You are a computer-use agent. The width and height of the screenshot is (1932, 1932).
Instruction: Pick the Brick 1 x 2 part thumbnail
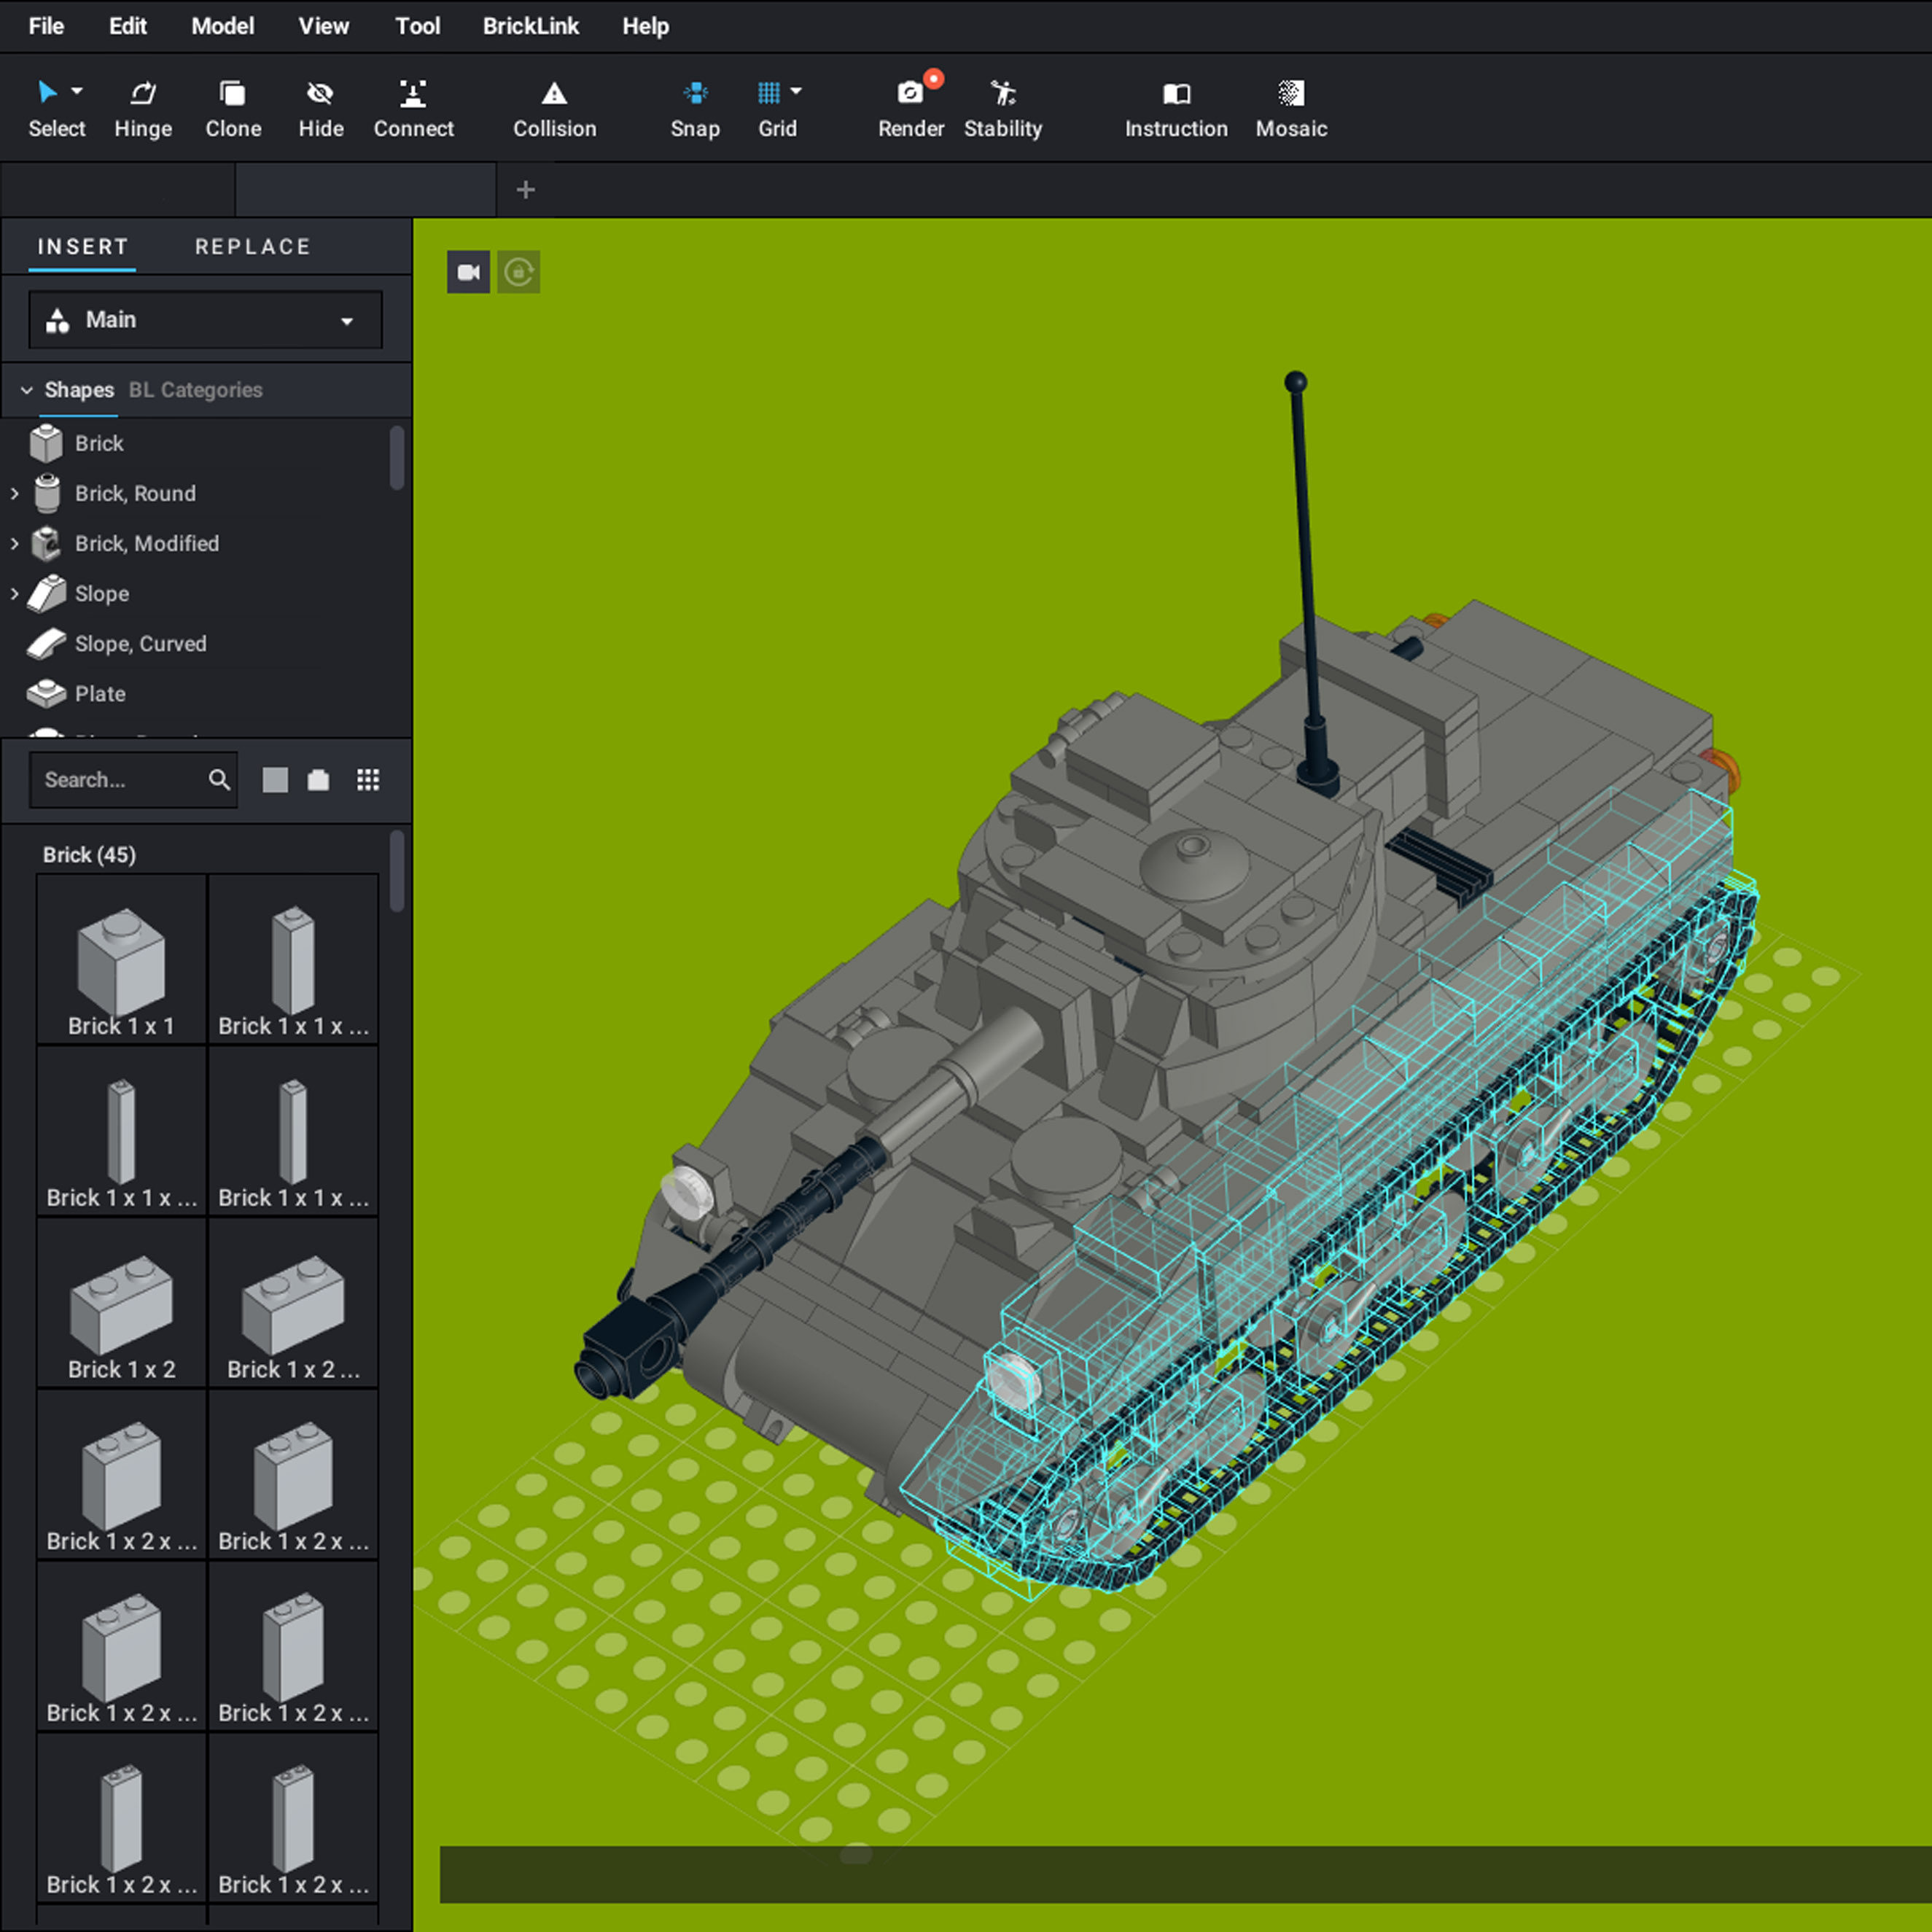121,1305
